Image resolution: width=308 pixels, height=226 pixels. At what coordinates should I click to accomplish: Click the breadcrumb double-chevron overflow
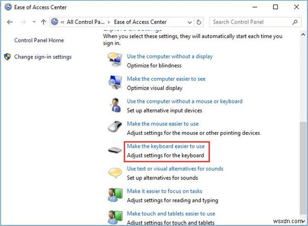pyautogui.click(x=63, y=22)
